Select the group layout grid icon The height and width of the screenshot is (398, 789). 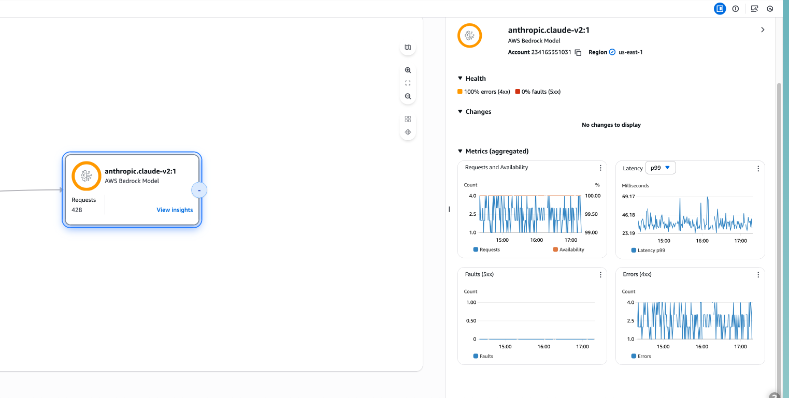[408, 119]
